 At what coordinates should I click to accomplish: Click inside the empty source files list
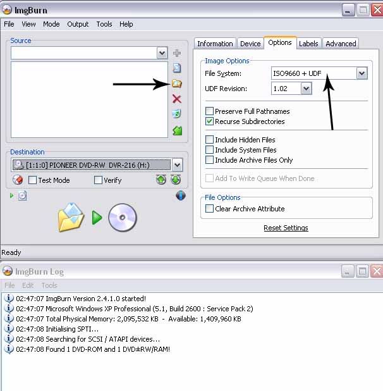[89, 99]
